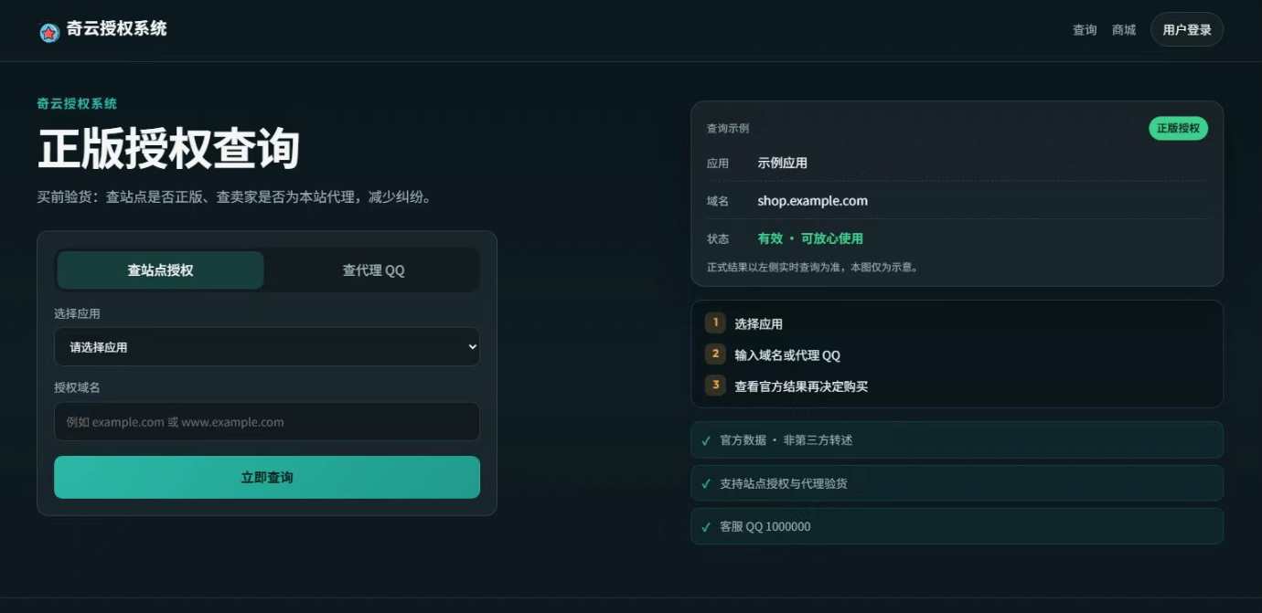Open the 查询 navigation link
The height and width of the screenshot is (613, 1262).
(1085, 30)
